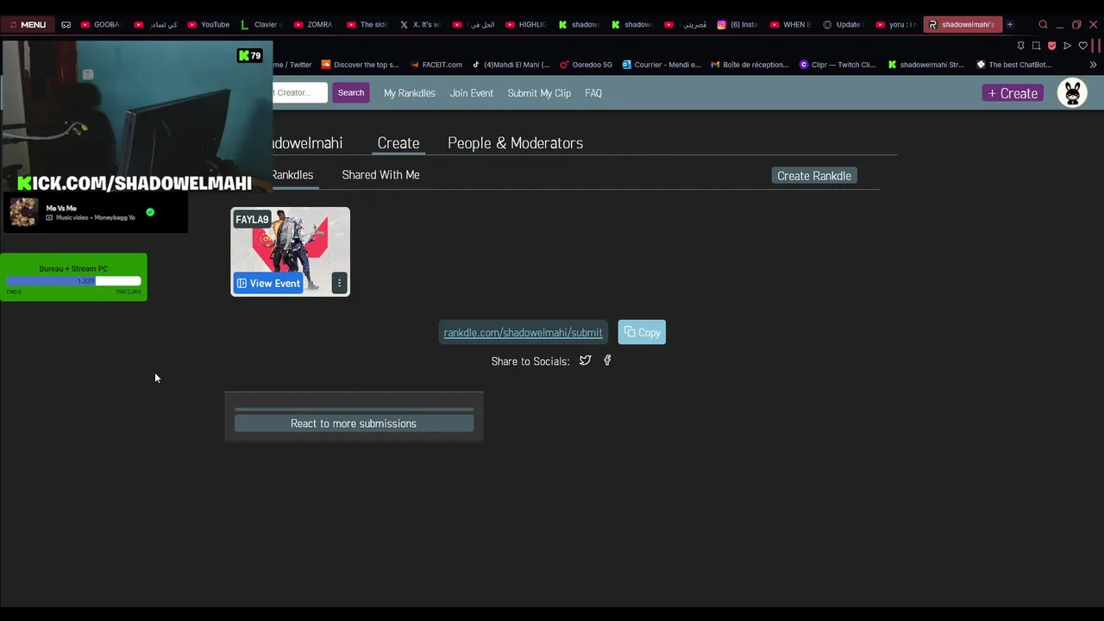Open The best ChatBot bookmark
Screen dimensions: 1104x621
tap(1014, 65)
